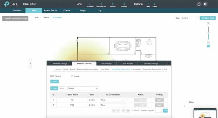Click the map zoom in plus icon
This screenshot has height=118, width=218.
tap(208, 23)
